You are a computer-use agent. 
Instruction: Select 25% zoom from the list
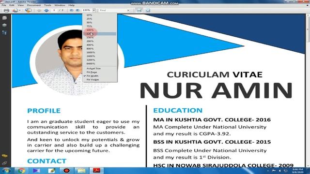(x=100, y=19)
